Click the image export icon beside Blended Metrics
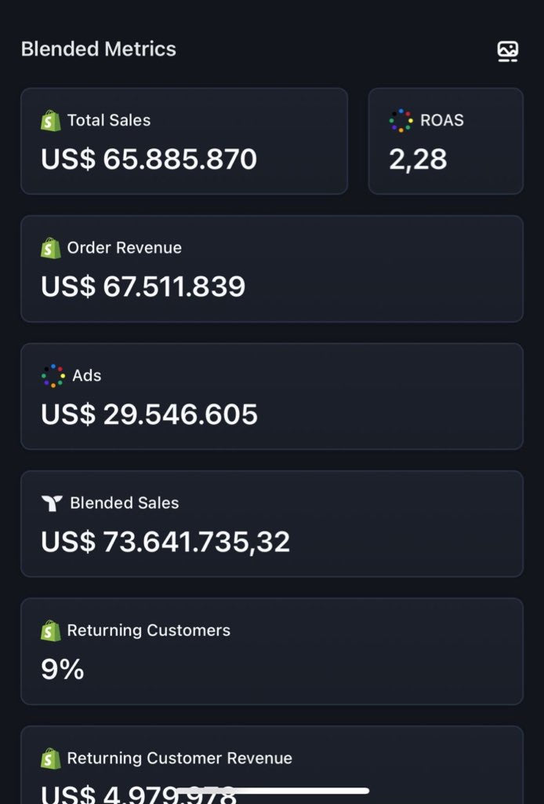 508,51
